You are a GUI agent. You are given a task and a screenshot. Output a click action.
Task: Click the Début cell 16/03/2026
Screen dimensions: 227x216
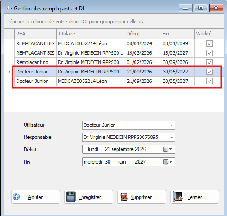pos(143,53)
